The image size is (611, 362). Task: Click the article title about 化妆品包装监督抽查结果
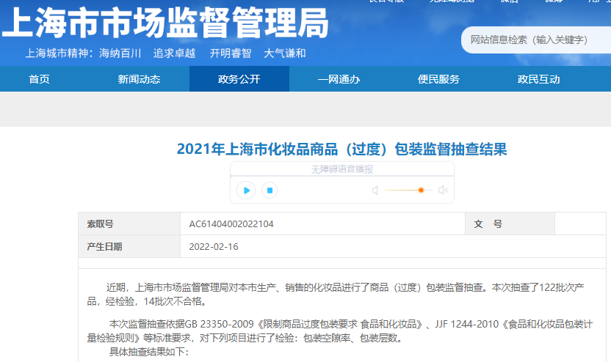[x=341, y=149]
